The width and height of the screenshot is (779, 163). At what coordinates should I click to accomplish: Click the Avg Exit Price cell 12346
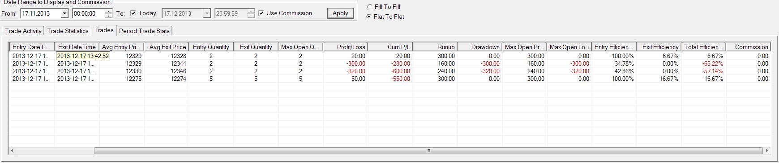(166, 71)
